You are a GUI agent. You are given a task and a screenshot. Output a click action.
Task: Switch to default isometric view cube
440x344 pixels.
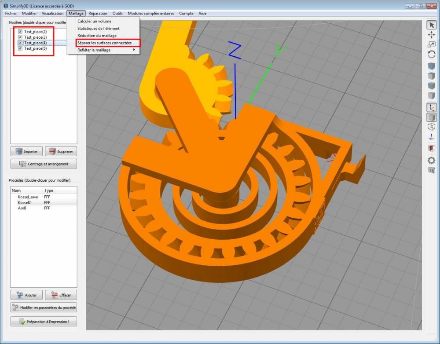pos(431,66)
